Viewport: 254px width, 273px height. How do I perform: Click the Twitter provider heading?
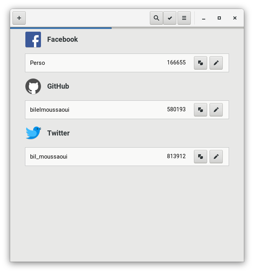click(x=59, y=133)
